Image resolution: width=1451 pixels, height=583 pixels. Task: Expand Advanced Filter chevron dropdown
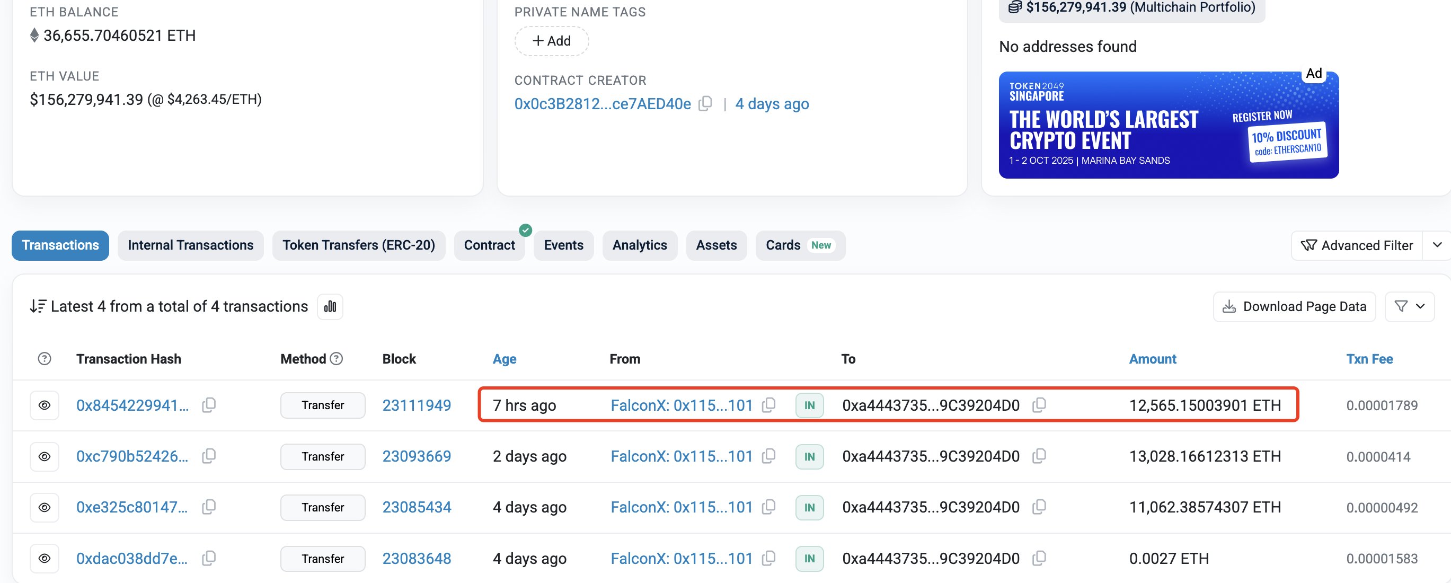click(1437, 245)
